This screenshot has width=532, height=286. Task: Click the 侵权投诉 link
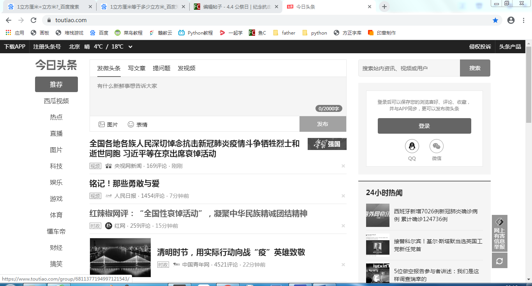pos(480,47)
